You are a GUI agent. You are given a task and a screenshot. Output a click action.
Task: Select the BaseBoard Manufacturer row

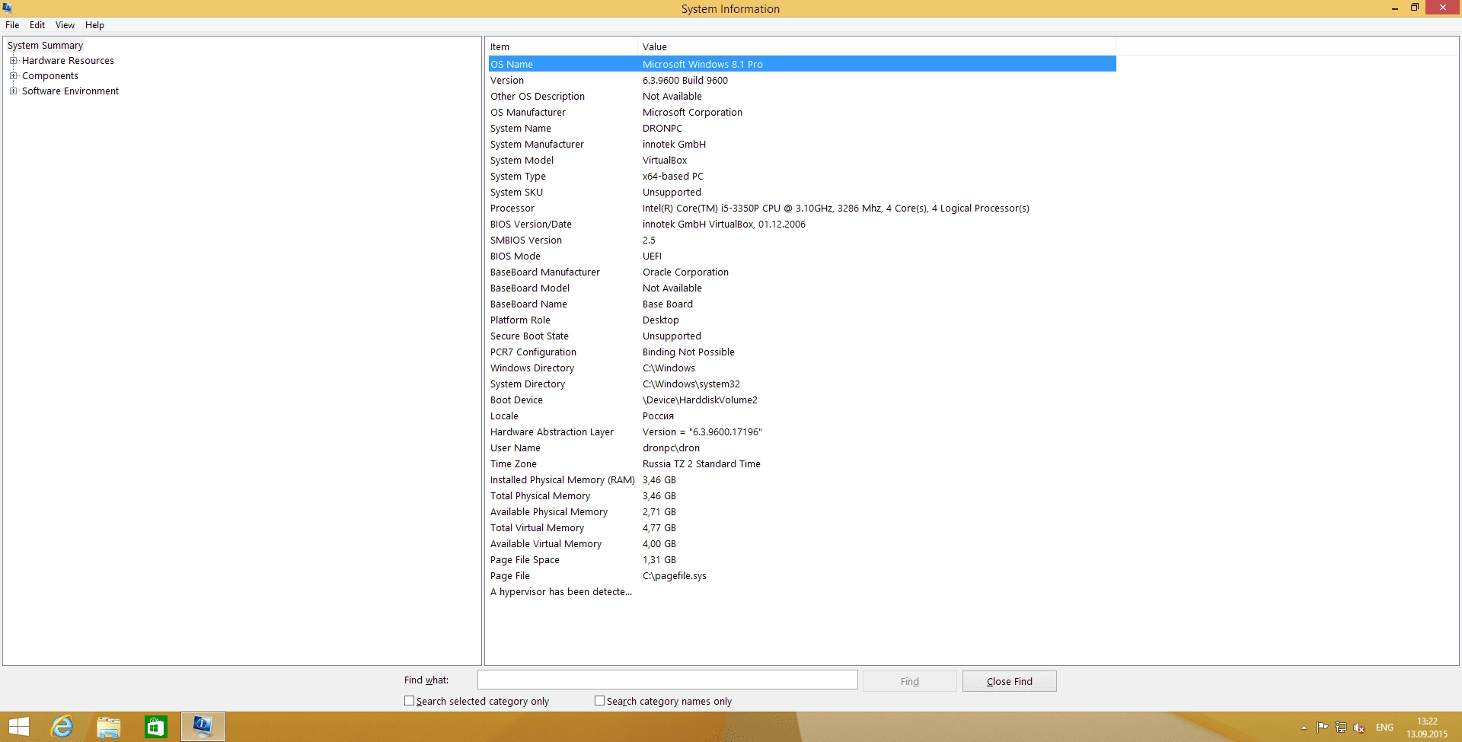[x=802, y=272]
